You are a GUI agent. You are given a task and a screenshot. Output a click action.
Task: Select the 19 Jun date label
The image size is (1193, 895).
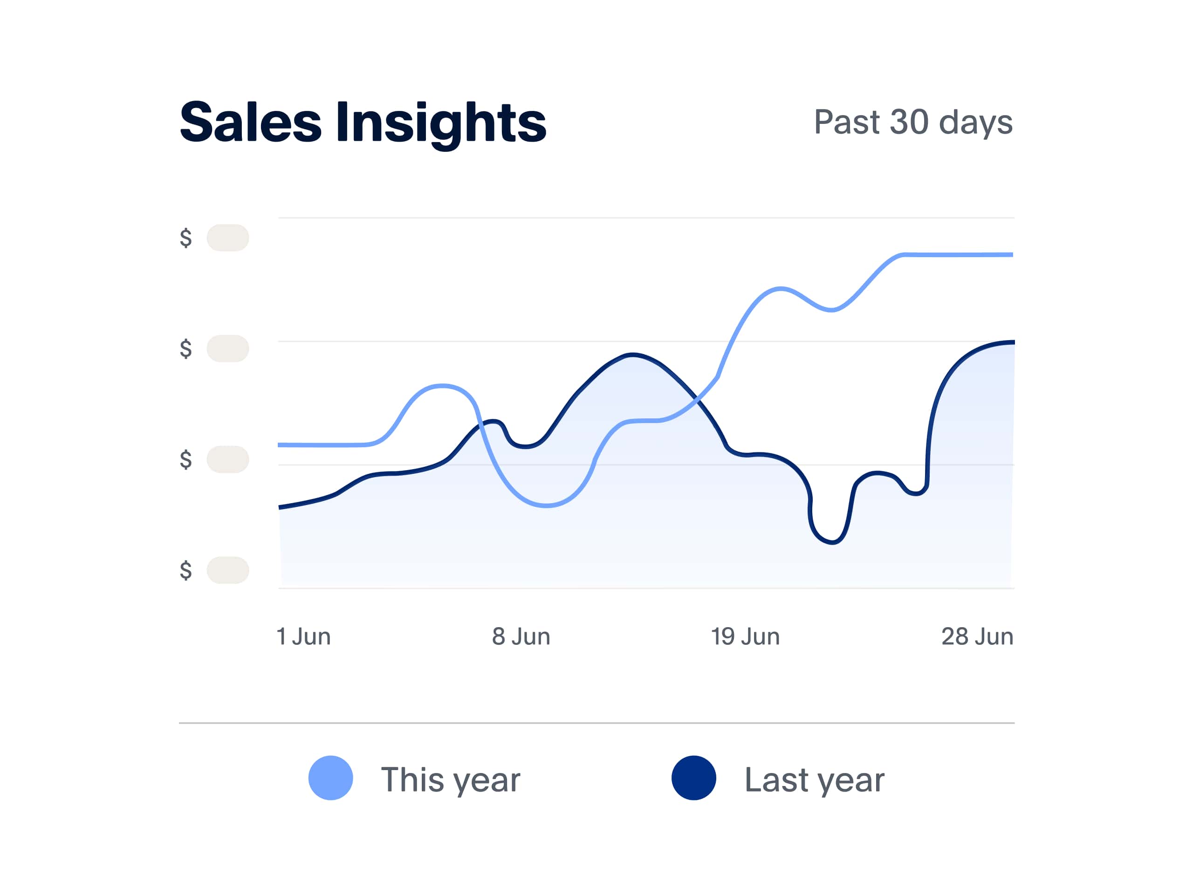pyautogui.click(x=745, y=637)
